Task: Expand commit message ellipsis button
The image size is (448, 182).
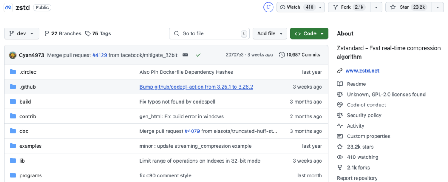Action: pyautogui.click(x=185, y=55)
